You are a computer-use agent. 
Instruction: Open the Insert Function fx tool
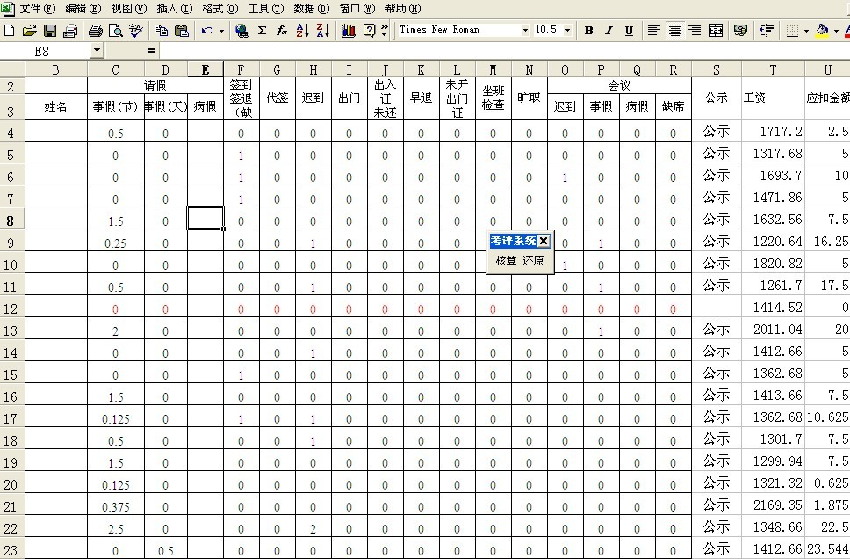click(280, 29)
